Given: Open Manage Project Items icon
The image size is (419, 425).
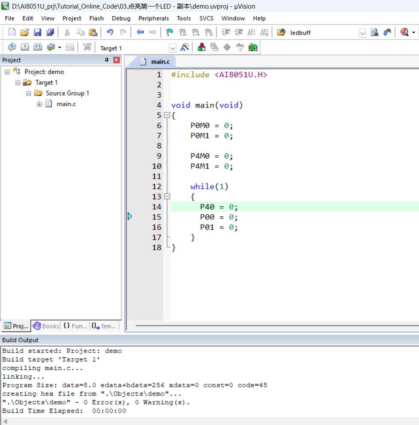Looking at the screenshot, I should click(x=201, y=47).
